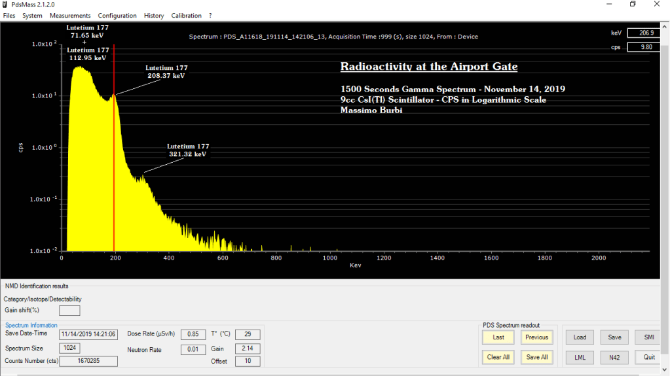Open the Files menu
The height and width of the screenshot is (376, 670).
(x=9, y=16)
